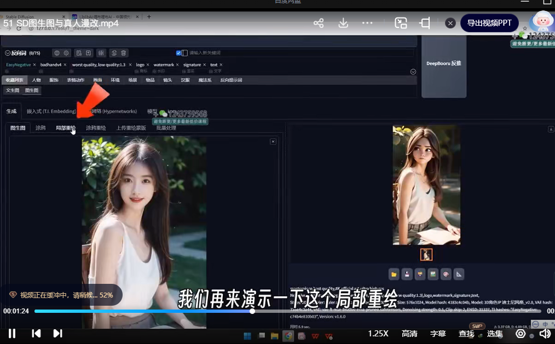Remove the worst quality, low quality:1.3 tag
Viewport: 555px width, 344px height.
(x=130, y=65)
